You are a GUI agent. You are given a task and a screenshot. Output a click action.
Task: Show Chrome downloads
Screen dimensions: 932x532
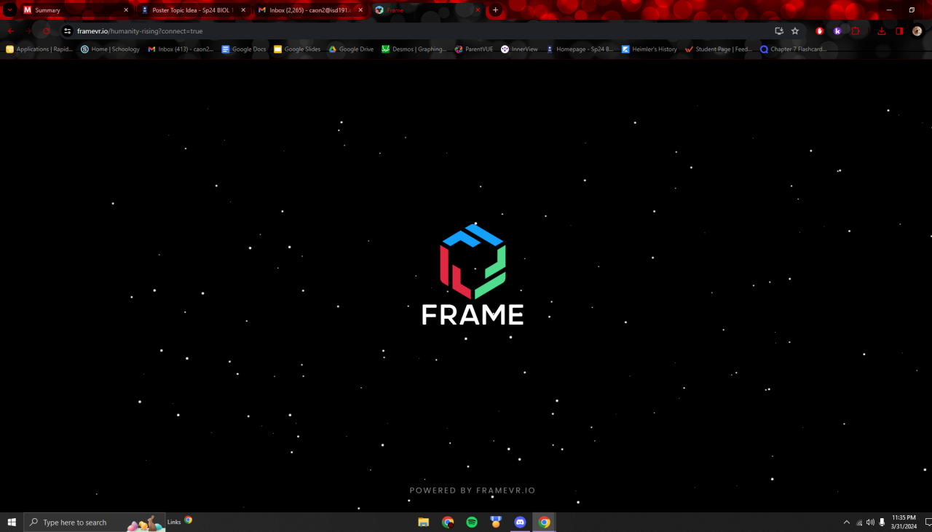tap(882, 31)
